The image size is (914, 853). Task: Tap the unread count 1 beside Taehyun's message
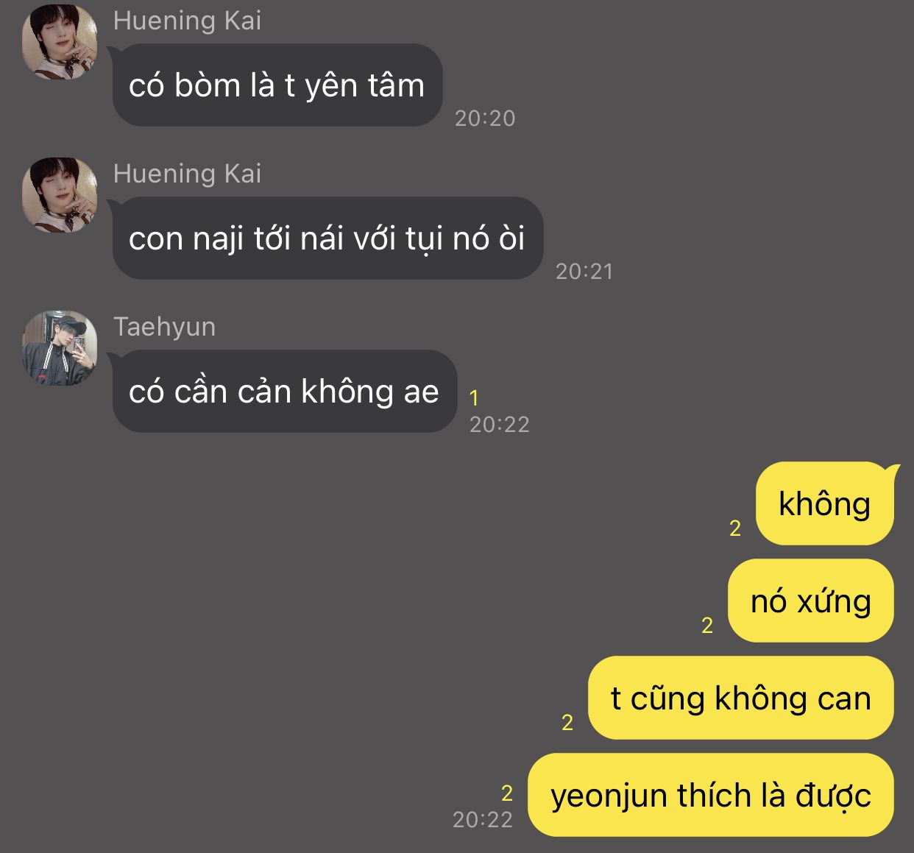click(475, 398)
